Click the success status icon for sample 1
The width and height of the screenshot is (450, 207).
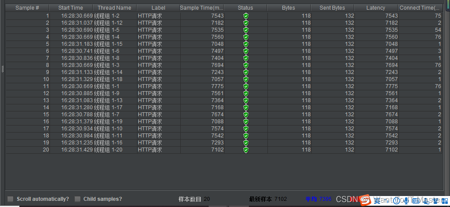pyautogui.click(x=246, y=16)
